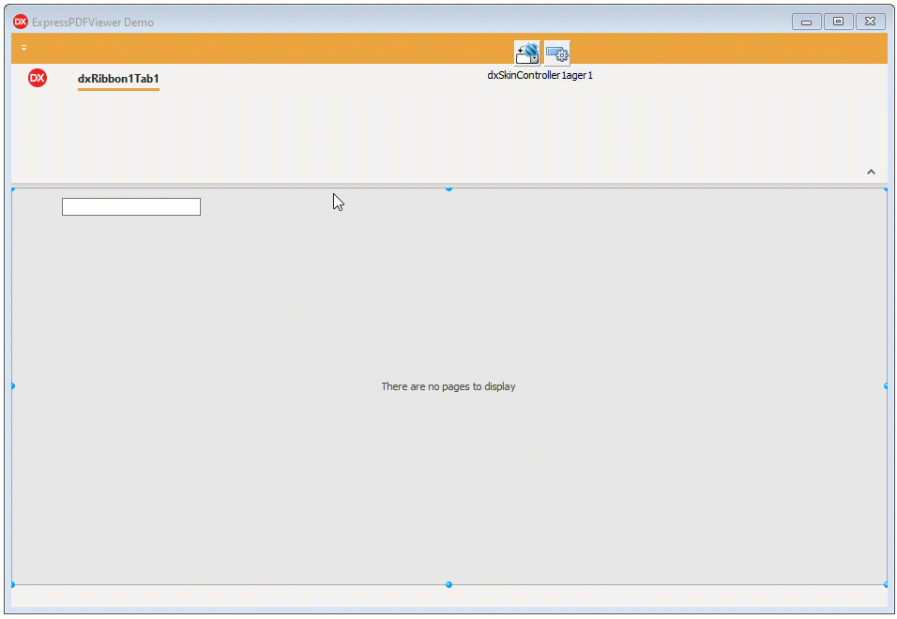Click the restore window button
This screenshot has height=619, width=897.
(x=838, y=21)
